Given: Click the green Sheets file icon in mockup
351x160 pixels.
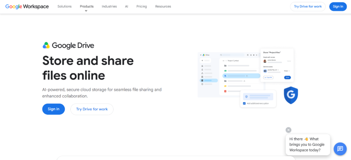Looking at the screenshot, I should coord(225,71).
